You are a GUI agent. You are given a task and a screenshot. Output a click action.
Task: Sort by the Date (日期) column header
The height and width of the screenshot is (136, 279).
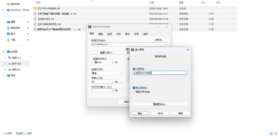pos(152,3)
